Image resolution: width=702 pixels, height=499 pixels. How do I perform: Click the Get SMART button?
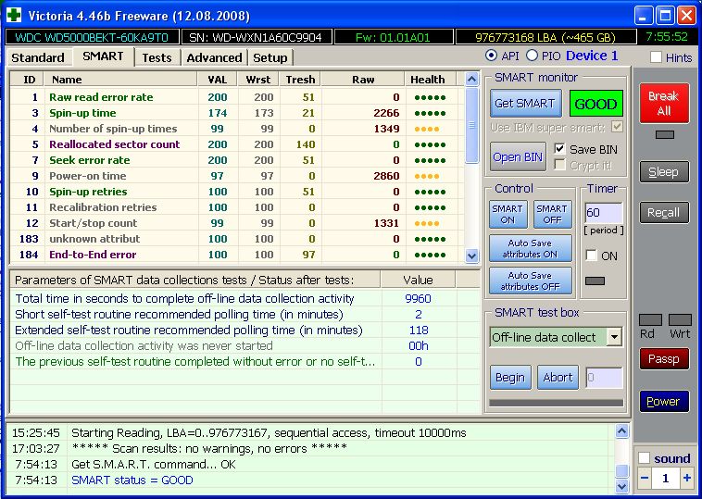[x=524, y=104]
